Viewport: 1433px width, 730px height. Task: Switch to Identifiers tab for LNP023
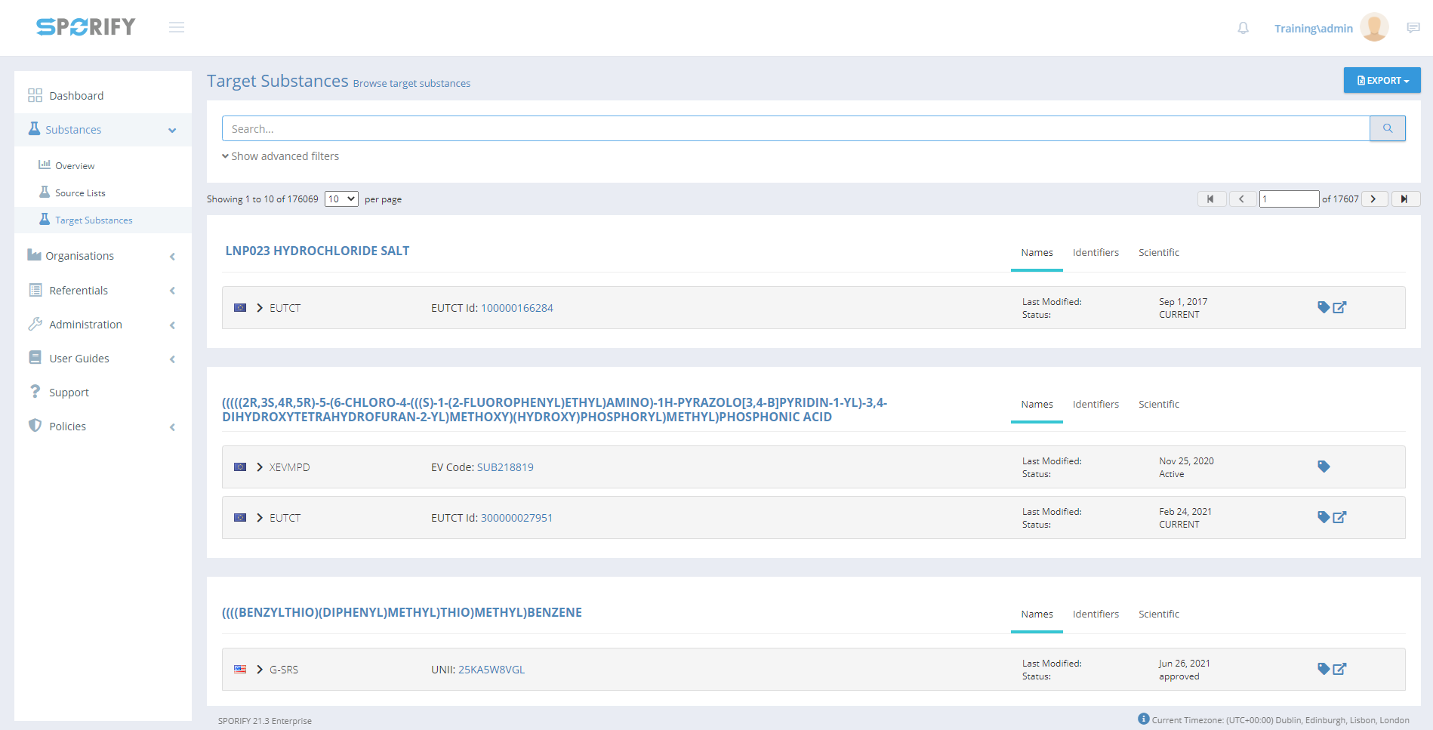(1096, 253)
